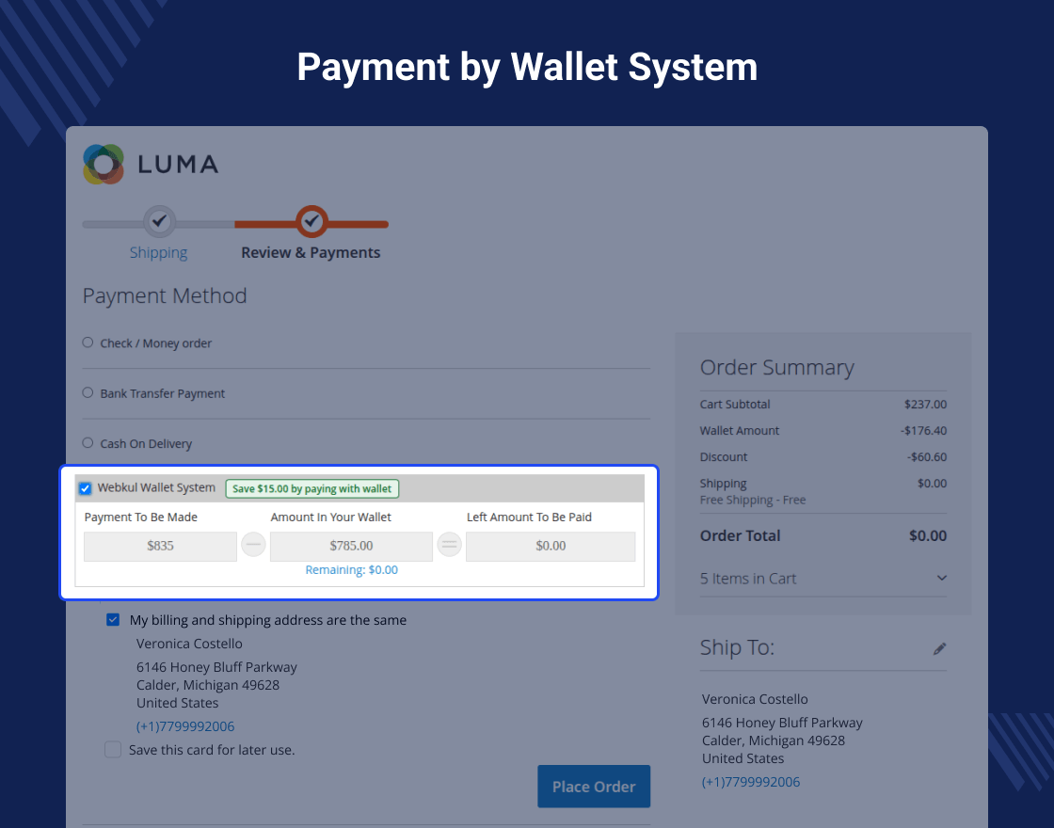The width and height of the screenshot is (1054, 828).
Task: Click the Payment by Wallet System title
Action: click(x=528, y=67)
